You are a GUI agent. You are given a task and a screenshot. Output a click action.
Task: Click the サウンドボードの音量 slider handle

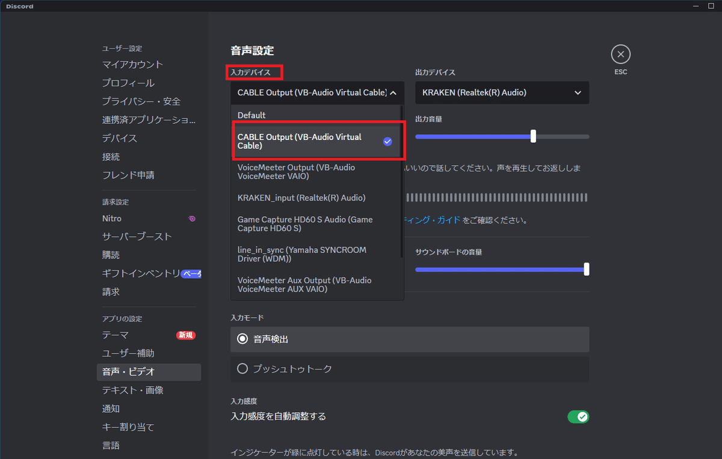pos(586,269)
